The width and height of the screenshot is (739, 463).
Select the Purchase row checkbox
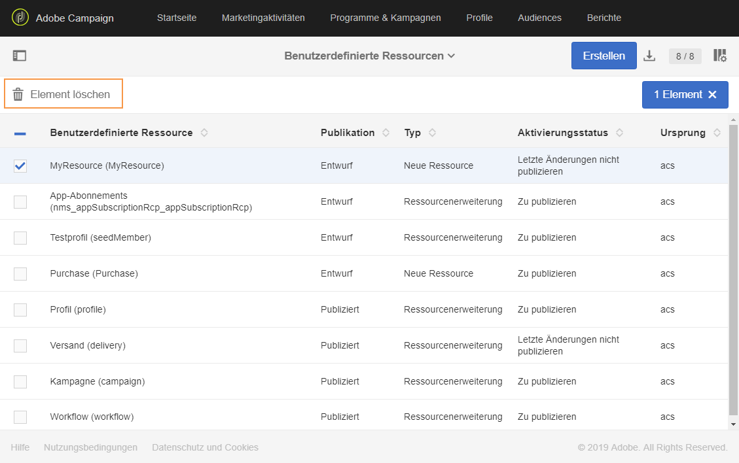(x=20, y=274)
